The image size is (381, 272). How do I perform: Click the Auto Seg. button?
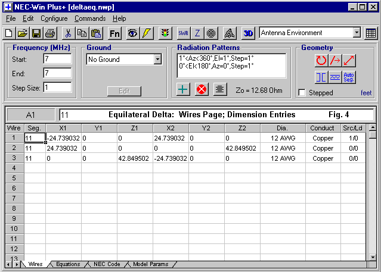(x=349, y=77)
